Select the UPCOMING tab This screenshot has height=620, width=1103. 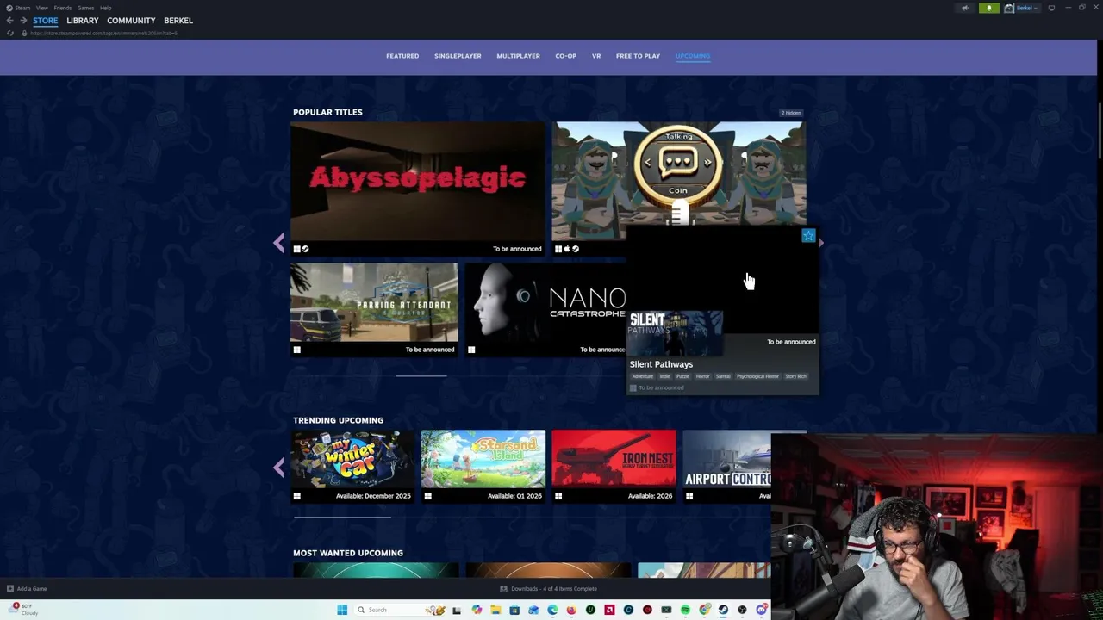(693, 56)
